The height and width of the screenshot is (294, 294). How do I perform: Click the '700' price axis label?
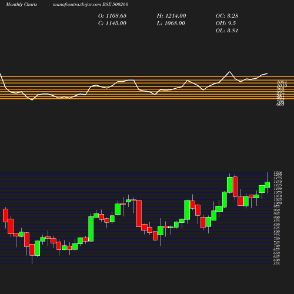click(276, 246)
